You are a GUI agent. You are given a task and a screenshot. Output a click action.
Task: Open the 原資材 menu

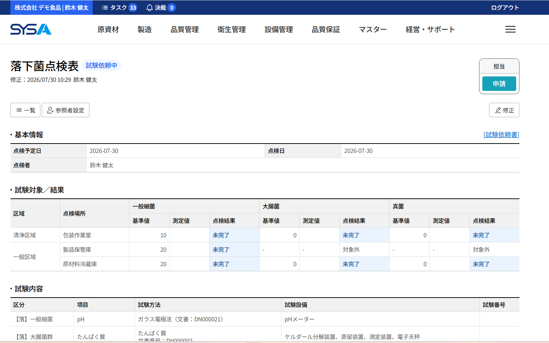(x=108, y=30)
